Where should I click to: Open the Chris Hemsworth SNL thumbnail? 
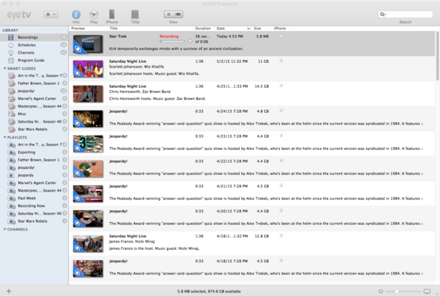[88, 94]
